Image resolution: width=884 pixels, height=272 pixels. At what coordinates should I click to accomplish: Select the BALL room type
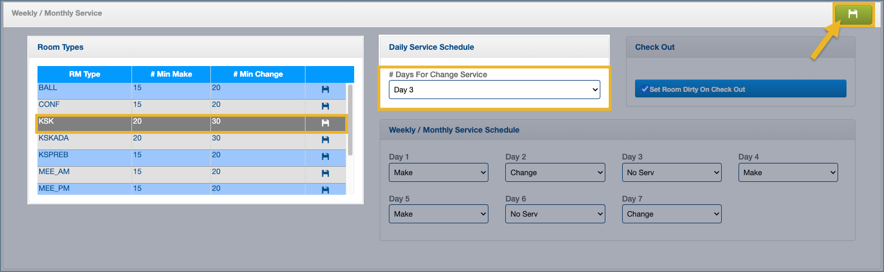coord(48,88)
